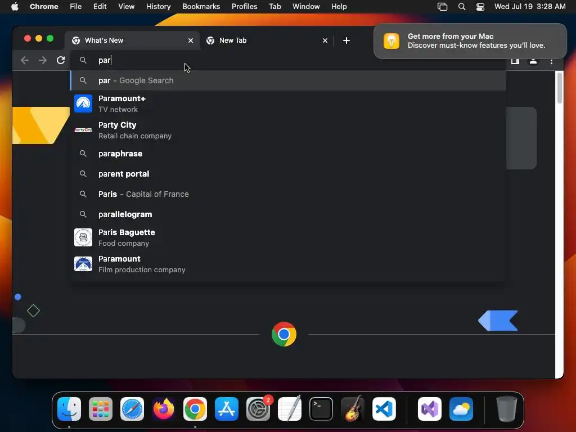Select the parallelogram suggestion
576x432 pixels.
point(288,214)
